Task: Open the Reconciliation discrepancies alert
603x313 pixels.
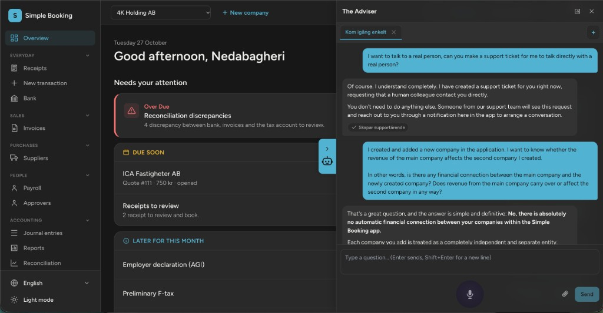Action: 226,116
